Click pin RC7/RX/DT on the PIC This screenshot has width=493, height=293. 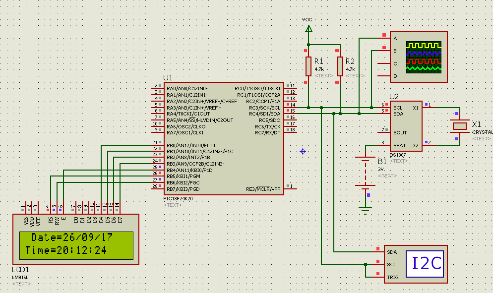267,133
